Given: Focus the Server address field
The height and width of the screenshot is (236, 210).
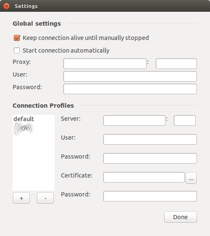Looking at the screenshot, I should tap(134, 120).
